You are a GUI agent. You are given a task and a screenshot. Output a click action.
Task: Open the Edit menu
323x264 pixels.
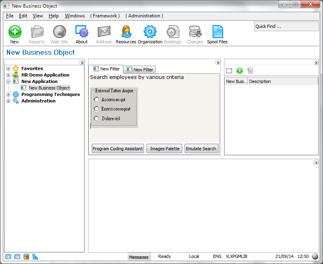click(x=23, y=16)
